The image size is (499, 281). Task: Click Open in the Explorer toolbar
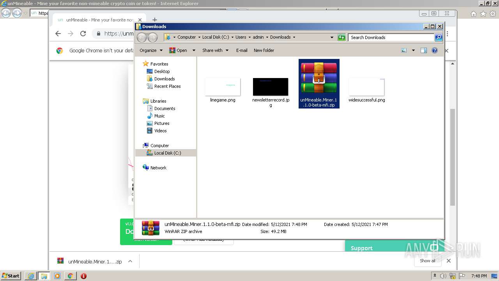click(178, 50)
